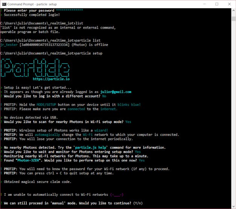Click the 'MODE/SETUP' highlighted text
This screenshot has width=236, height=209.
click(x=46, y=105)
